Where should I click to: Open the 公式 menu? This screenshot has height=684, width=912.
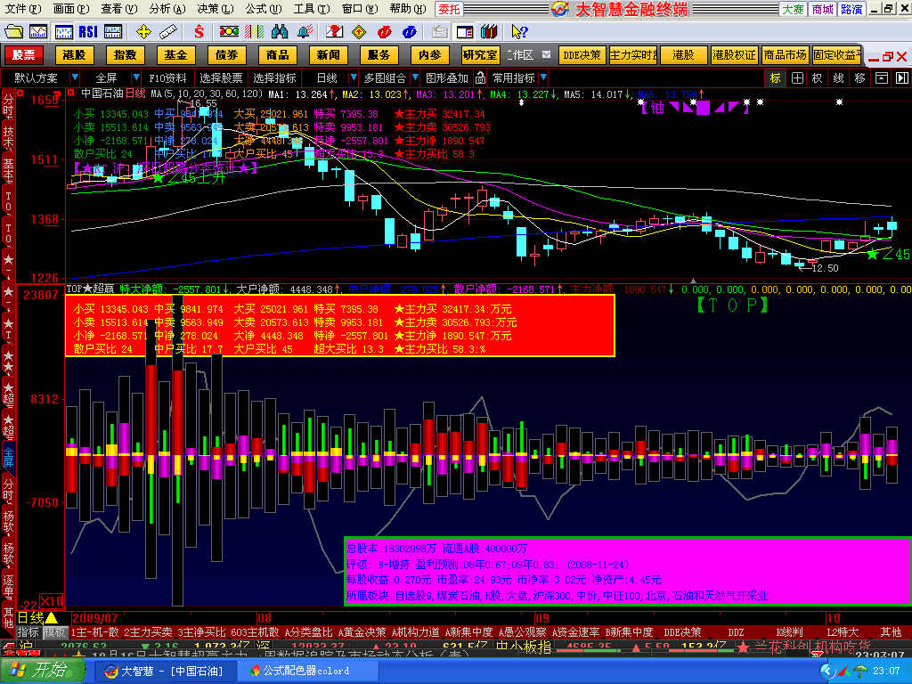point(264,9)
